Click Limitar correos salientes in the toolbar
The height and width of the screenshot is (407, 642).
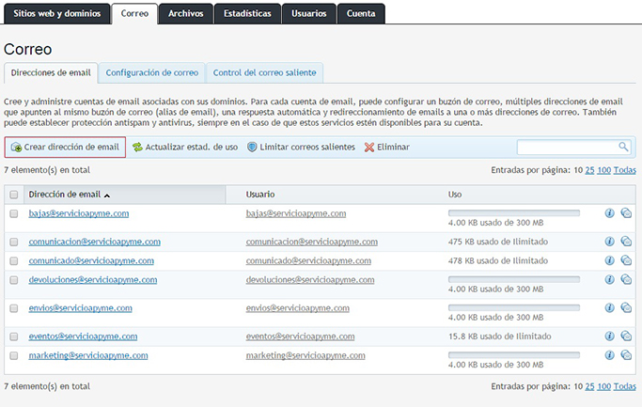click(301, 148)
